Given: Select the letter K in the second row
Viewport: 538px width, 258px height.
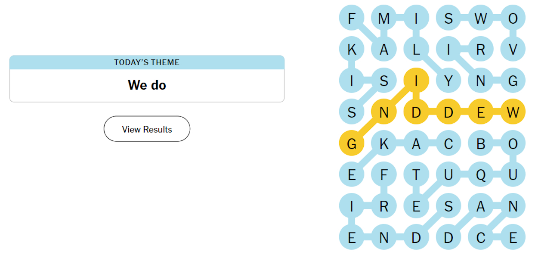Looking at the screenshot, I should click(352, 49).
